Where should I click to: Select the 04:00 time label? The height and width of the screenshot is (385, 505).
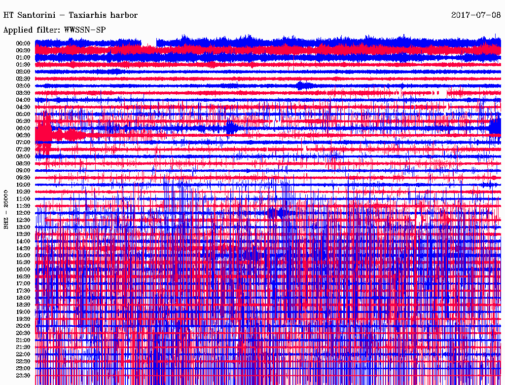click(23, 100)
